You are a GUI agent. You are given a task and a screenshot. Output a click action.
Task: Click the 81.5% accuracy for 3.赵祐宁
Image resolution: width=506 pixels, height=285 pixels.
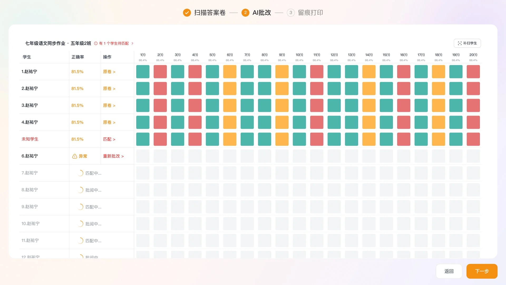coord(77,106)
